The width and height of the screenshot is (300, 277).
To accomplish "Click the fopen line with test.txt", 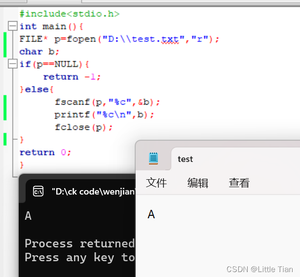I will (119, 39).
